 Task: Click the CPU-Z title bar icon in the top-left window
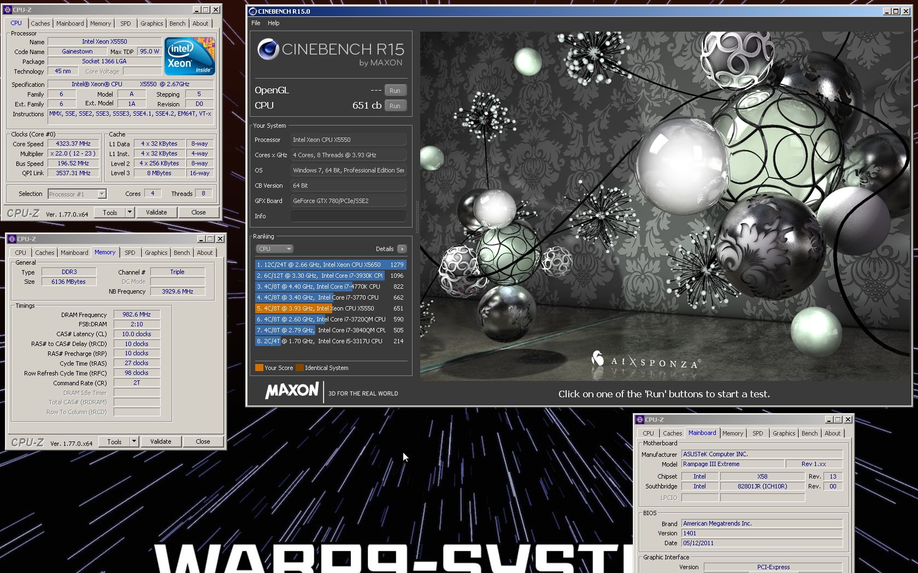click(x=8, y=10)
